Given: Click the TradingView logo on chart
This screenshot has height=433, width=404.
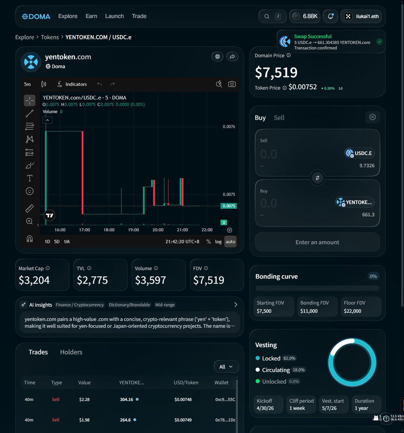Looking at the screenshot, I should tap(50, 215).
